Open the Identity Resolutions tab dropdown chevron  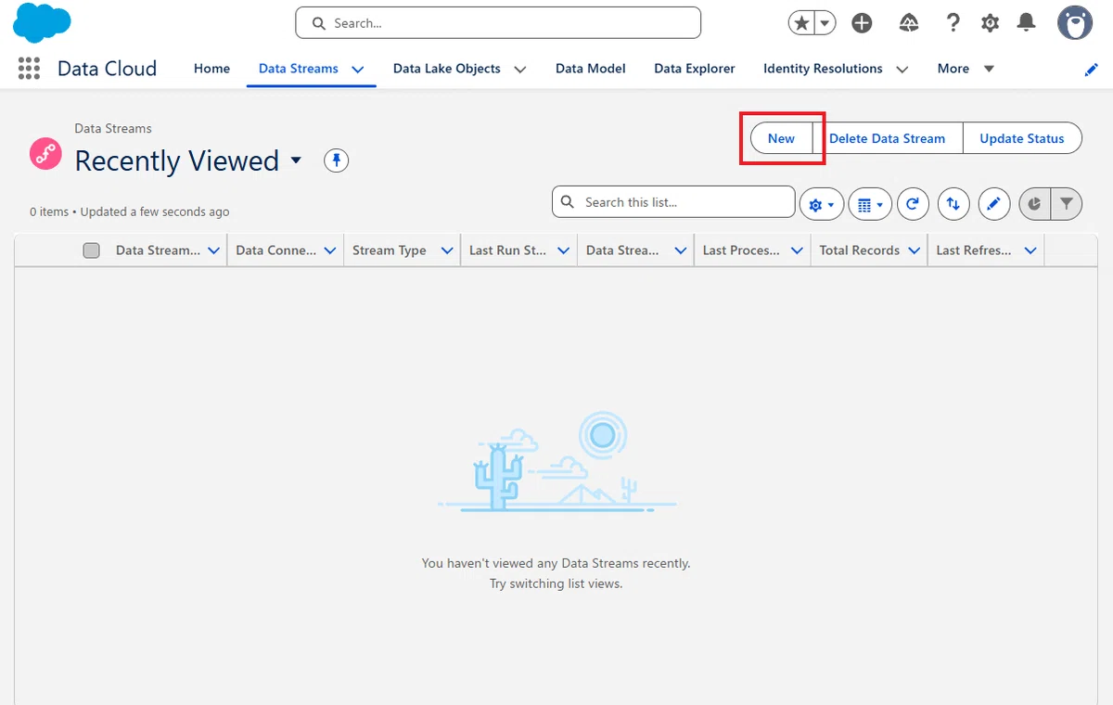(902, 70)
